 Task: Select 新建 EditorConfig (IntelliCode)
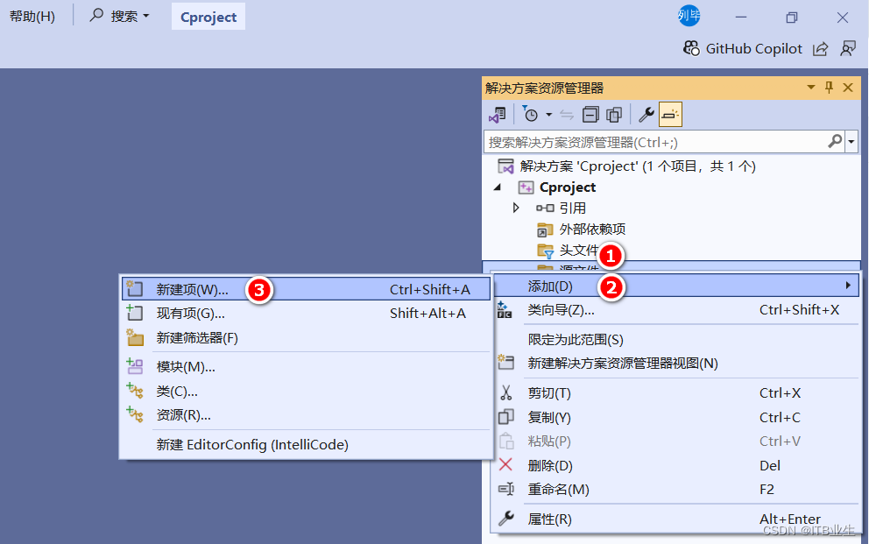coord(306,444)
